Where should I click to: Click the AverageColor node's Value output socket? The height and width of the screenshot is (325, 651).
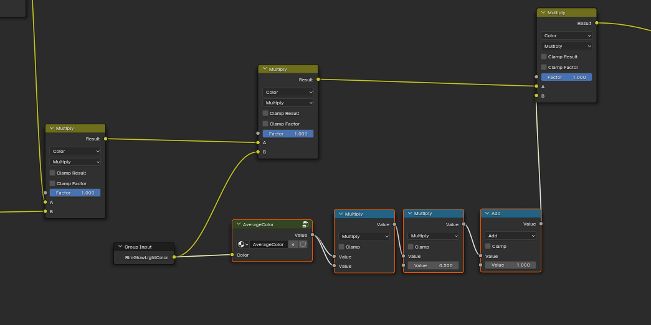[x=312, y=235]
